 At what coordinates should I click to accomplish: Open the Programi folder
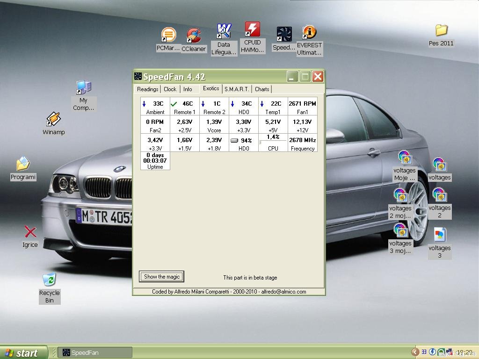[23, 165]
